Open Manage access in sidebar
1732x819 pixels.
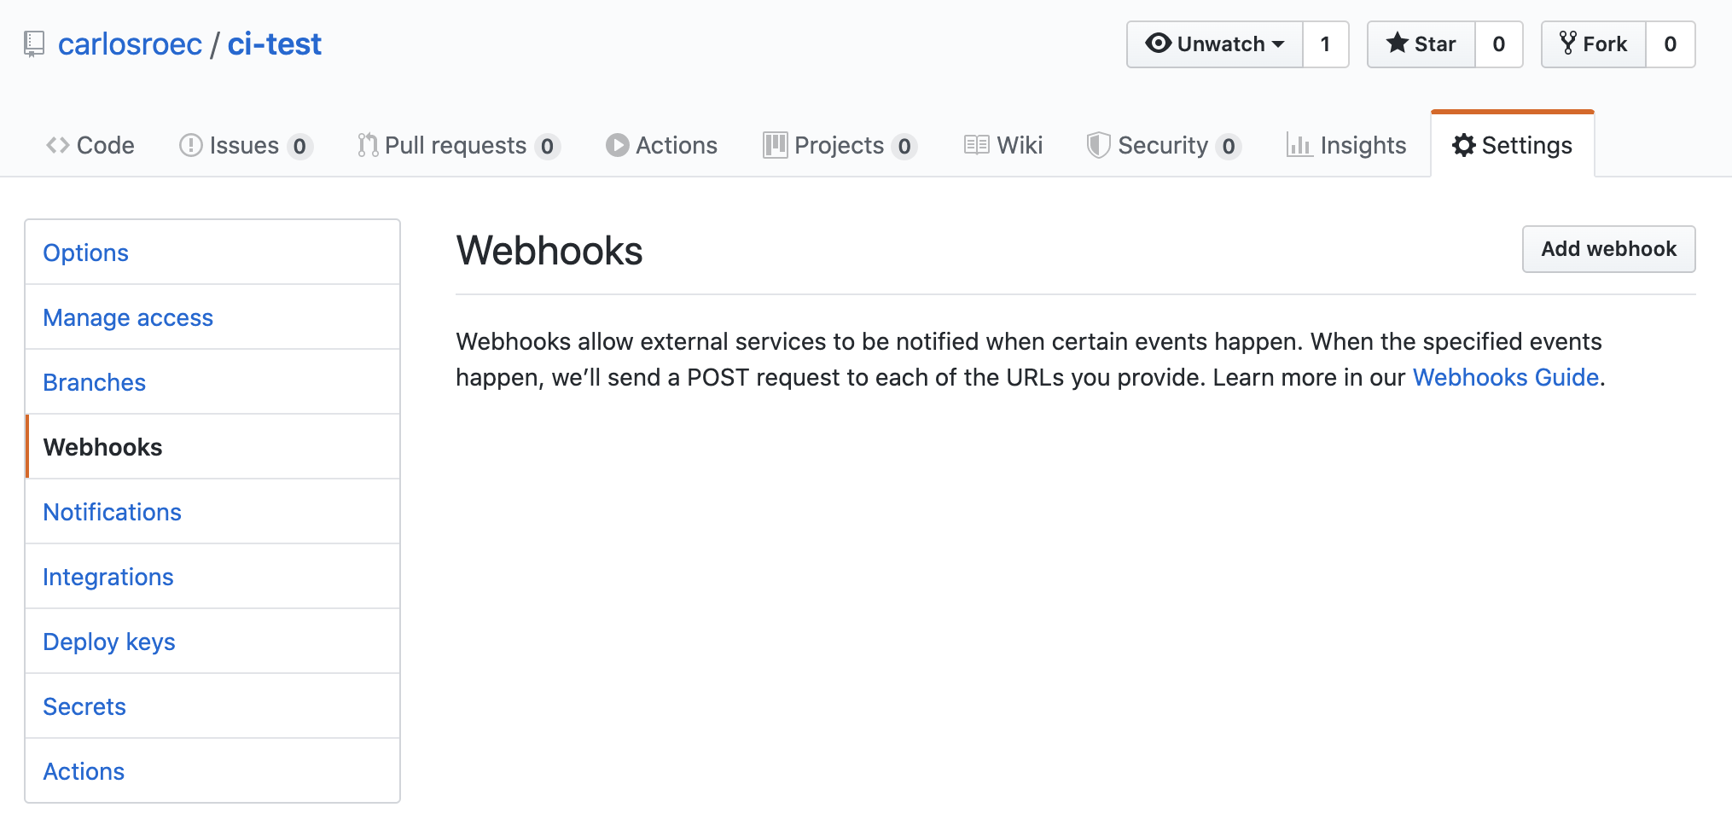click(212, 317)
